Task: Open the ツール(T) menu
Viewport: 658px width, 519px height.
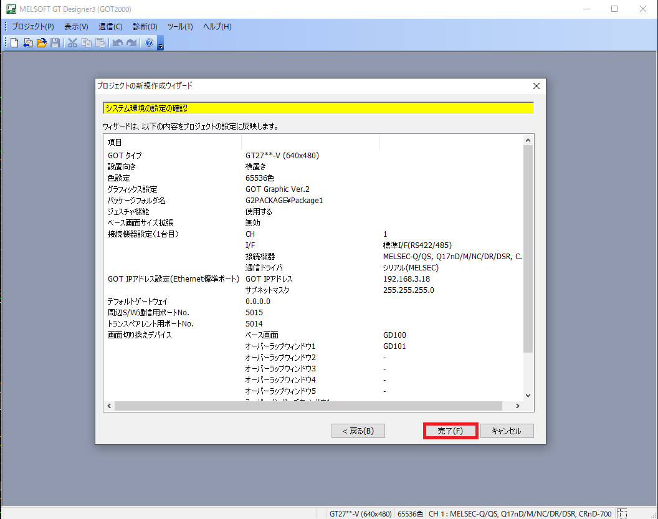Action: pos(180,27)
